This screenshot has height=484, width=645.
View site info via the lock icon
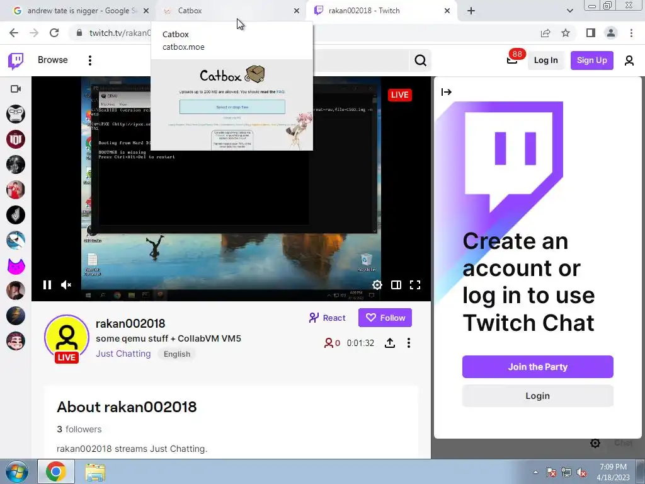(79, 33)
